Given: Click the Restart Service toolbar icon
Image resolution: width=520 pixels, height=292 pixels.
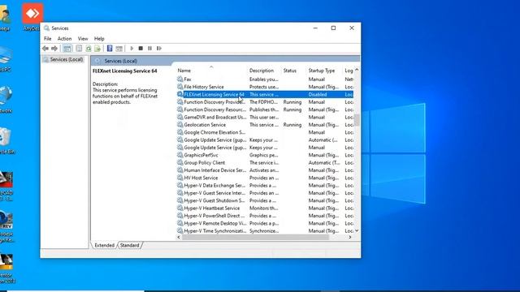Looking at the screenshot, I should click(159, 49).
